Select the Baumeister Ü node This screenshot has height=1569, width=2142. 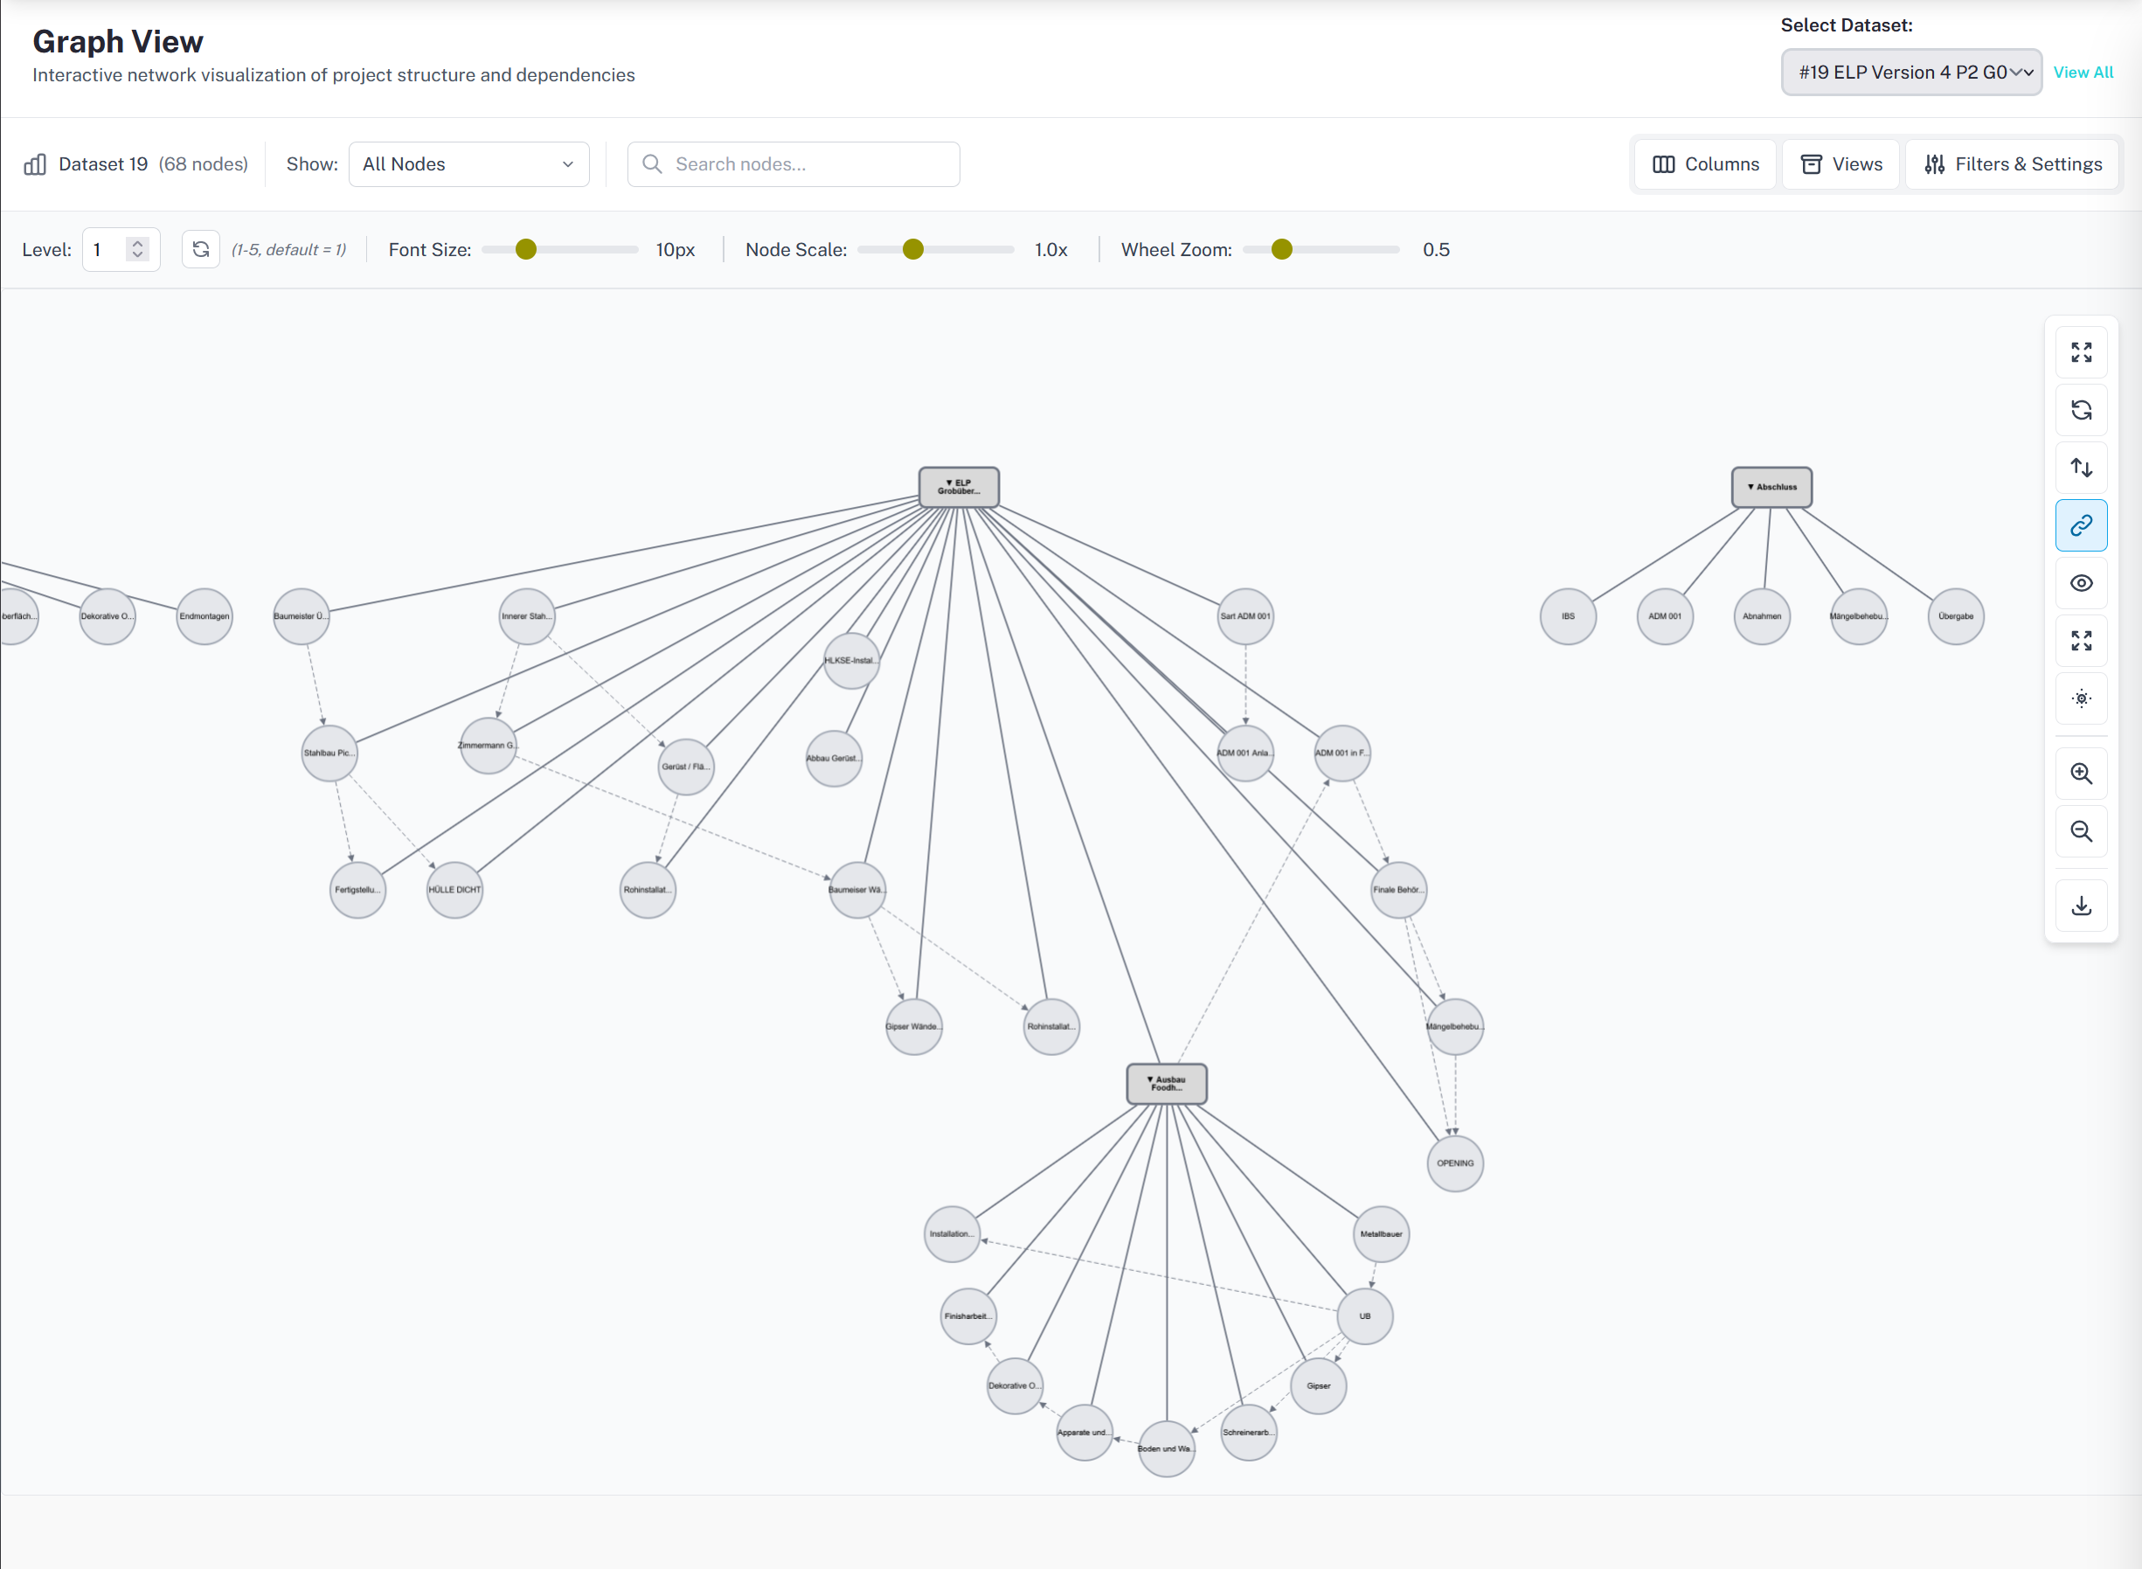(x=301, y=616)
